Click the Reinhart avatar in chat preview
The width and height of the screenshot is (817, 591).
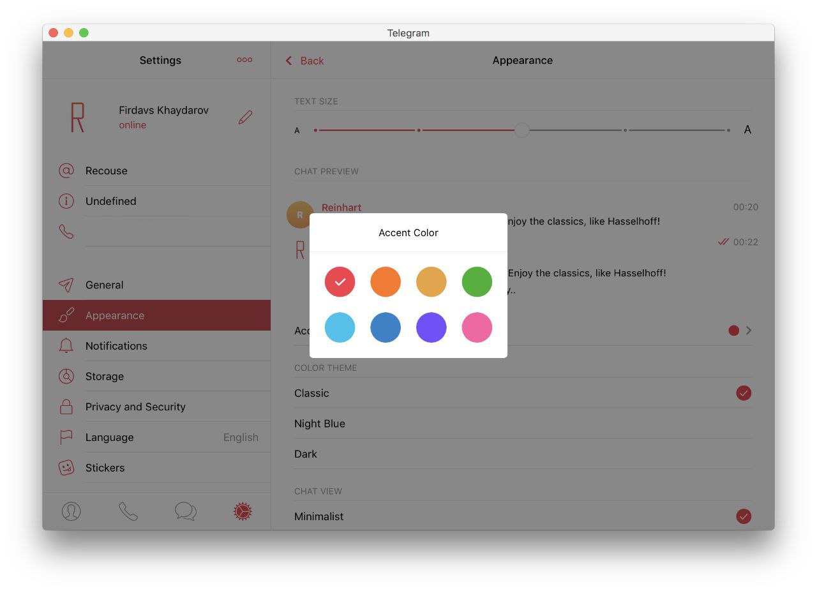(300, 214)
